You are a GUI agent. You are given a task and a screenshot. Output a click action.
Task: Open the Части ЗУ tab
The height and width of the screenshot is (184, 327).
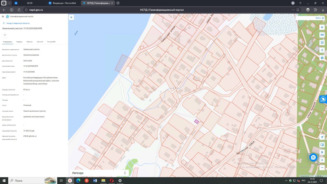(40, 42)
